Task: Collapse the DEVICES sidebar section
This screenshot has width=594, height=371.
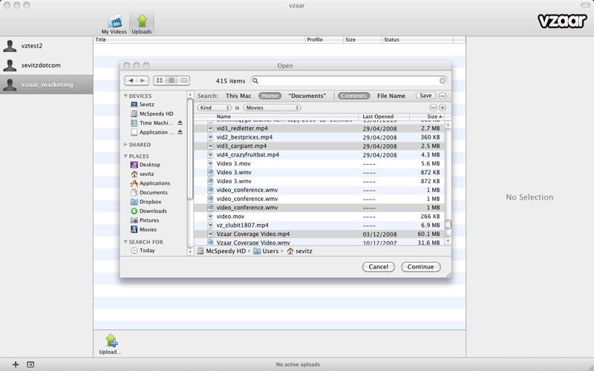Action: coord(125,96)
